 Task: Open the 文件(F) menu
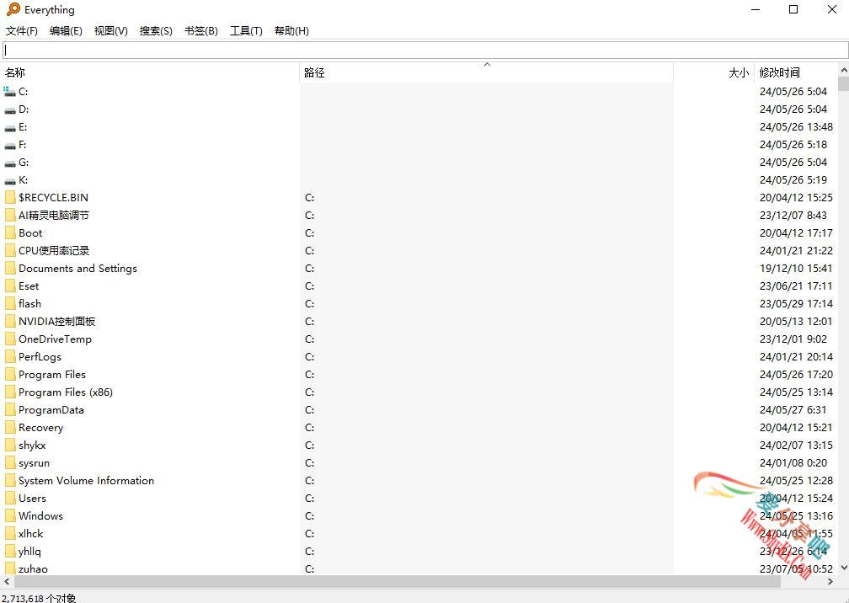(x=22, y=31)
